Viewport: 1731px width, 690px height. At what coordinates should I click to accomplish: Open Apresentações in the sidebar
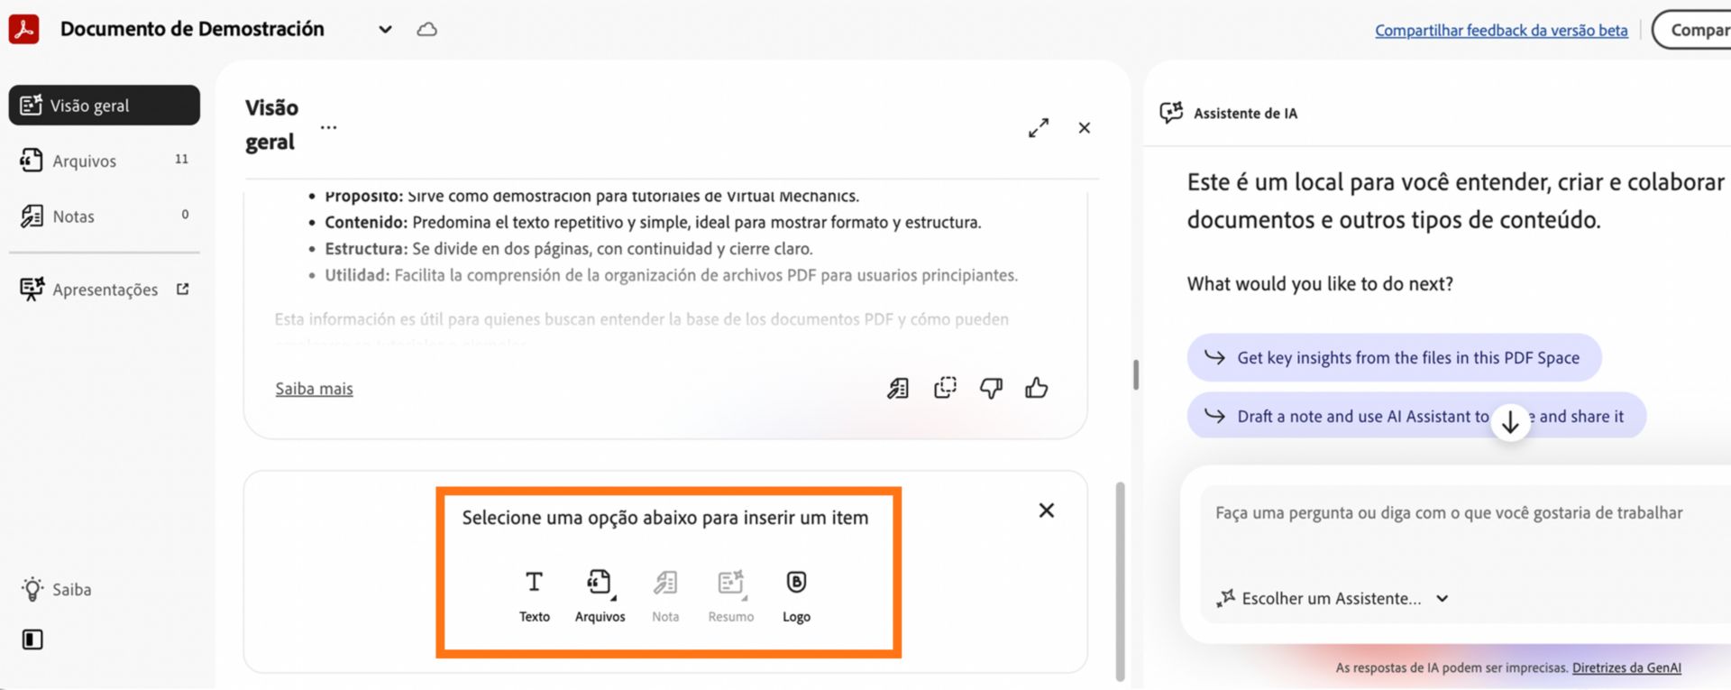pyautogui.click(x=105, y=290)
